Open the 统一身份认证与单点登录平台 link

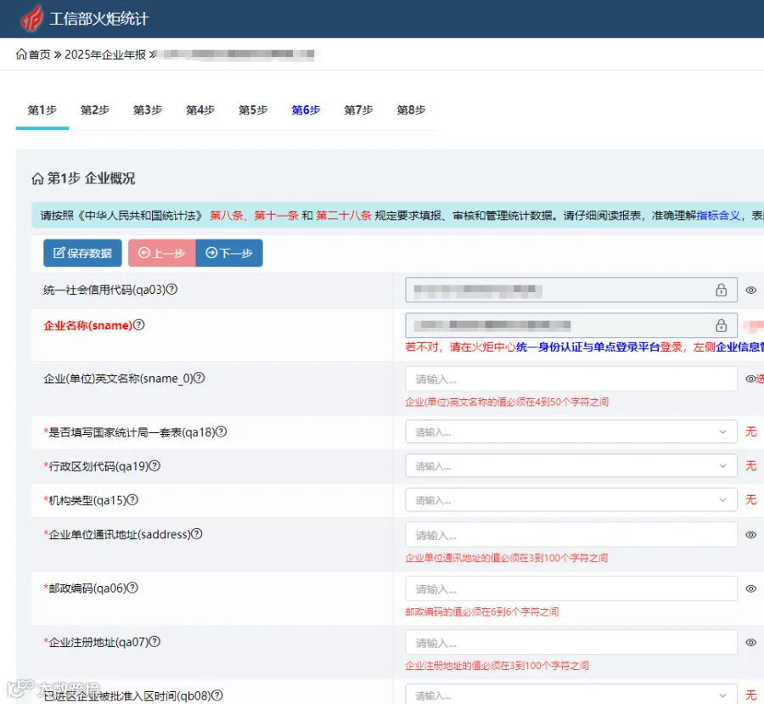(588, 347)
